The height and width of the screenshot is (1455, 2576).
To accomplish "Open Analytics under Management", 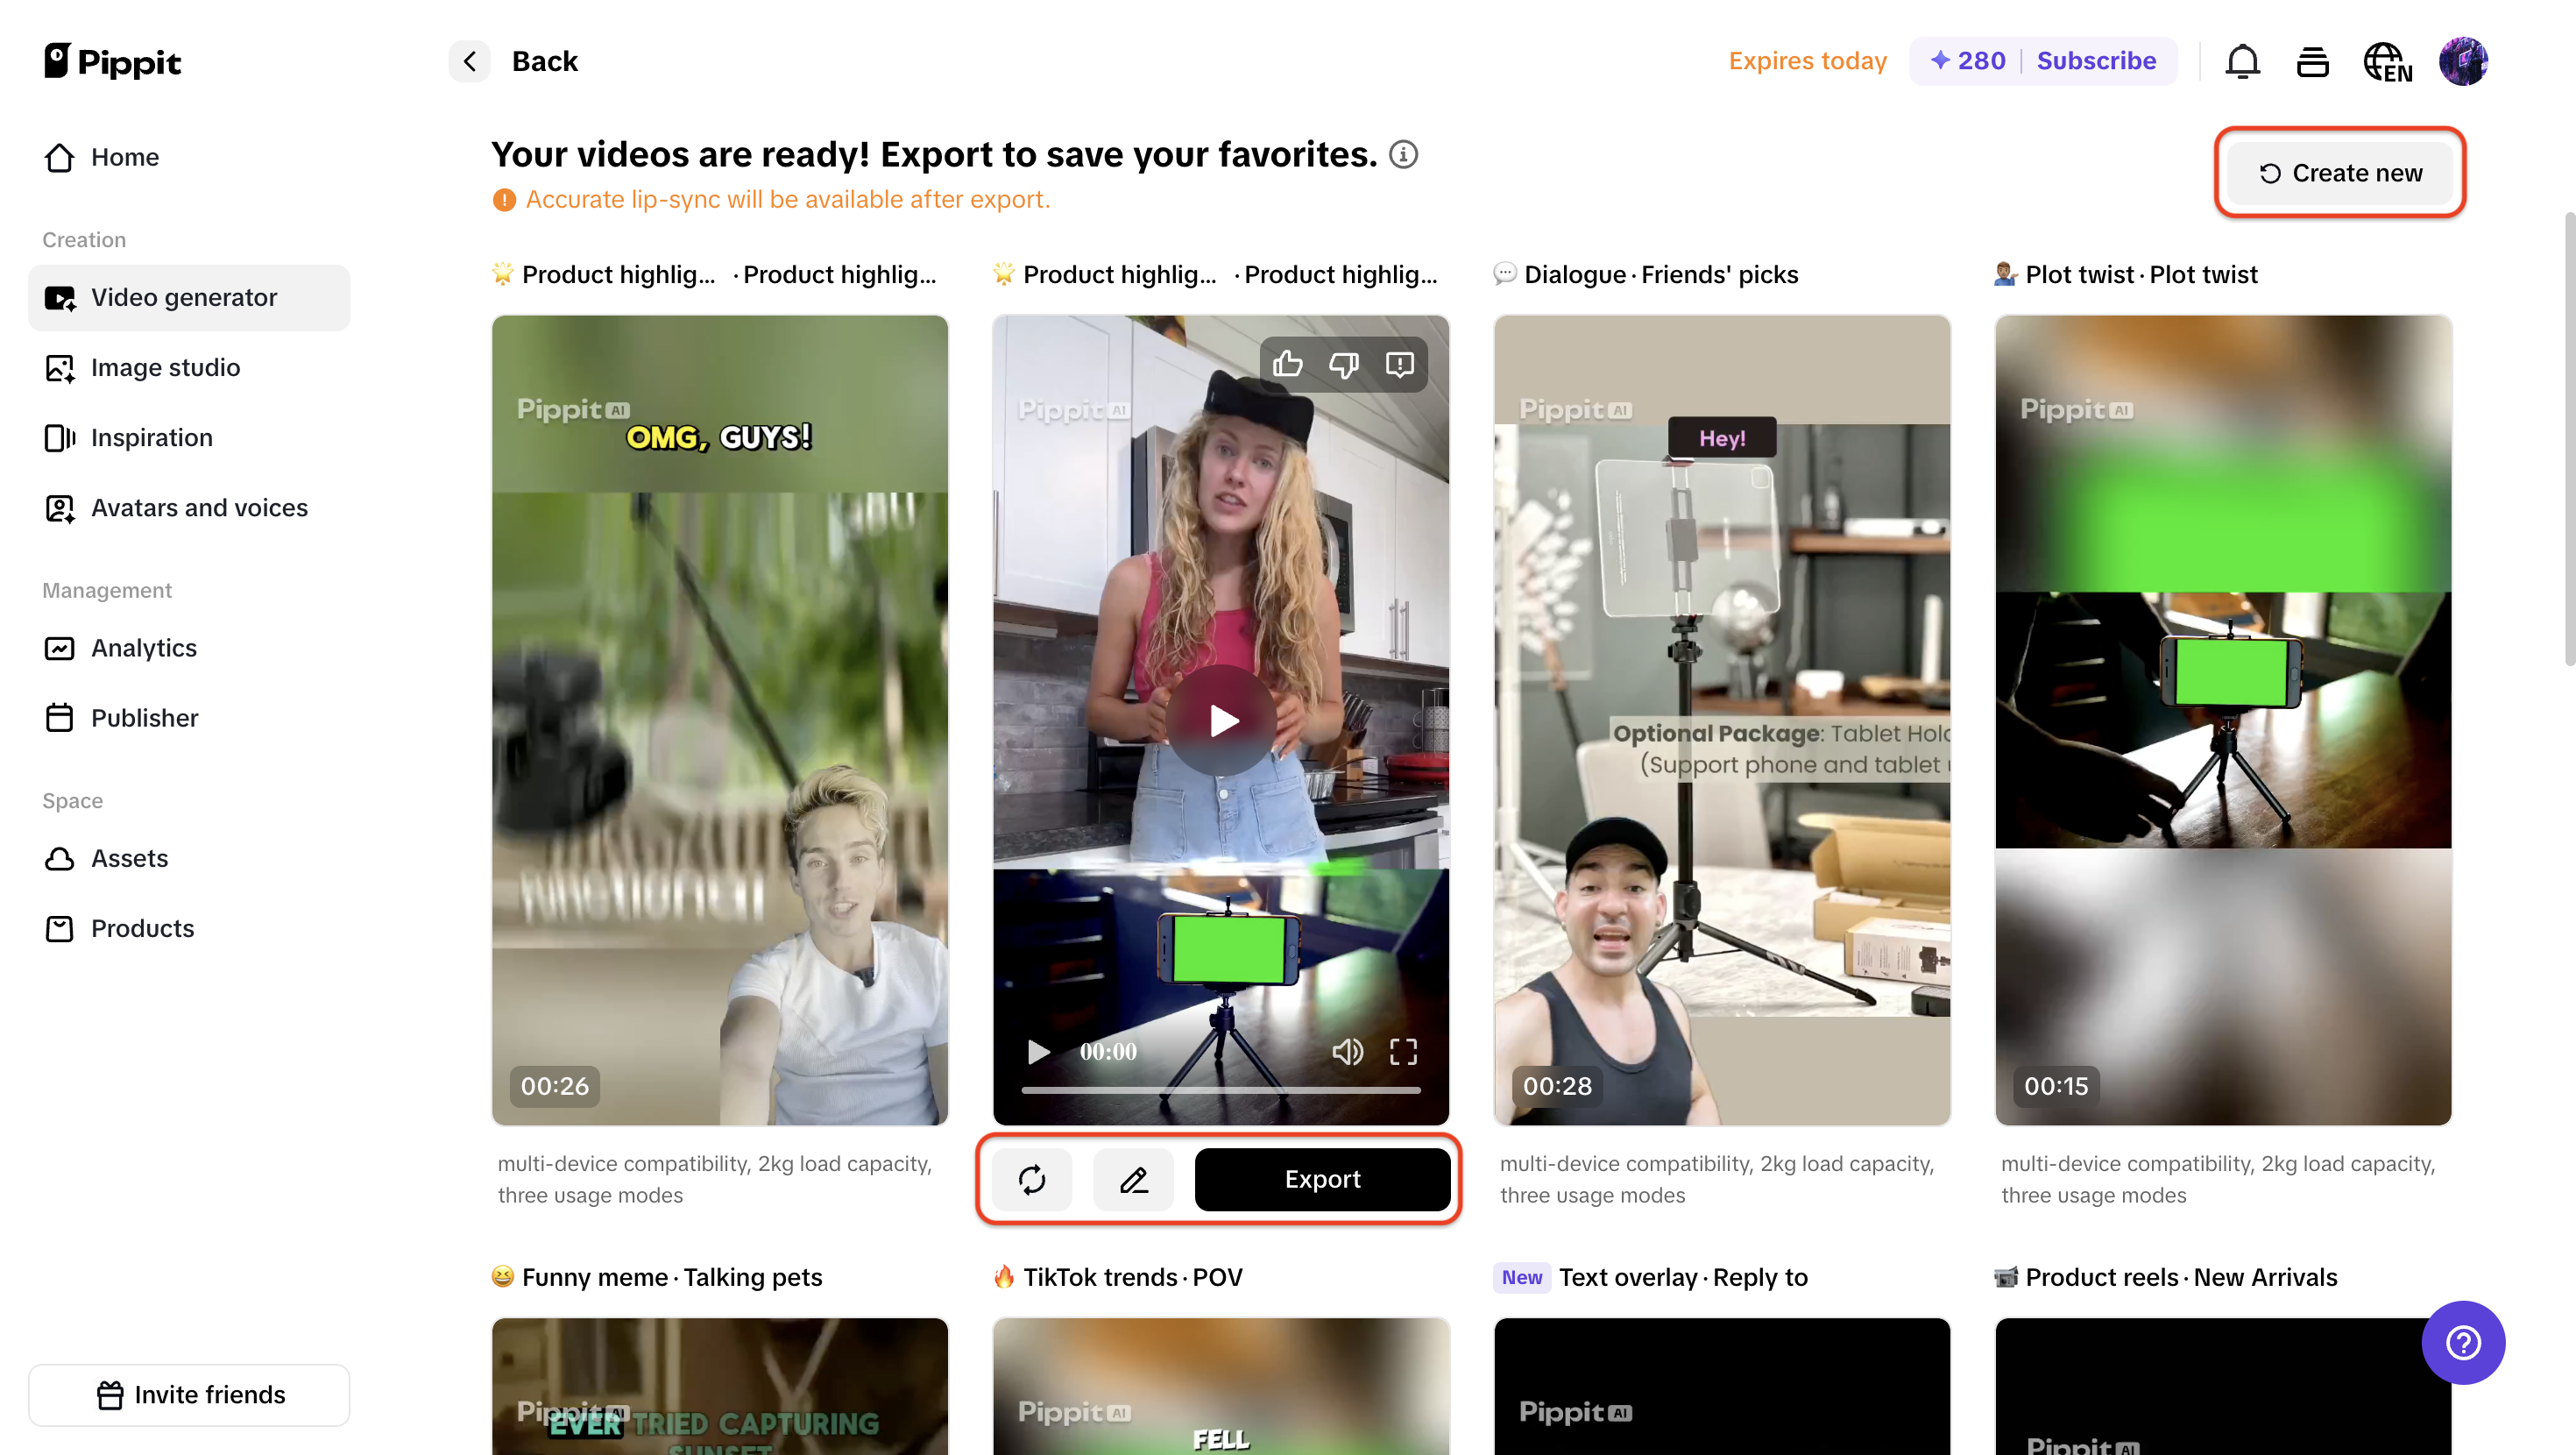I will coord(143,648).
